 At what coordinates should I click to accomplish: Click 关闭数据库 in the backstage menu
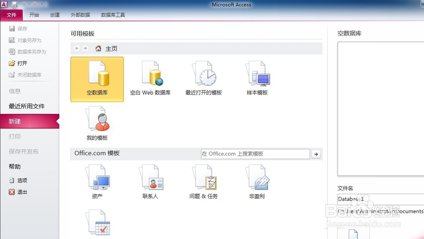(25, 75)
